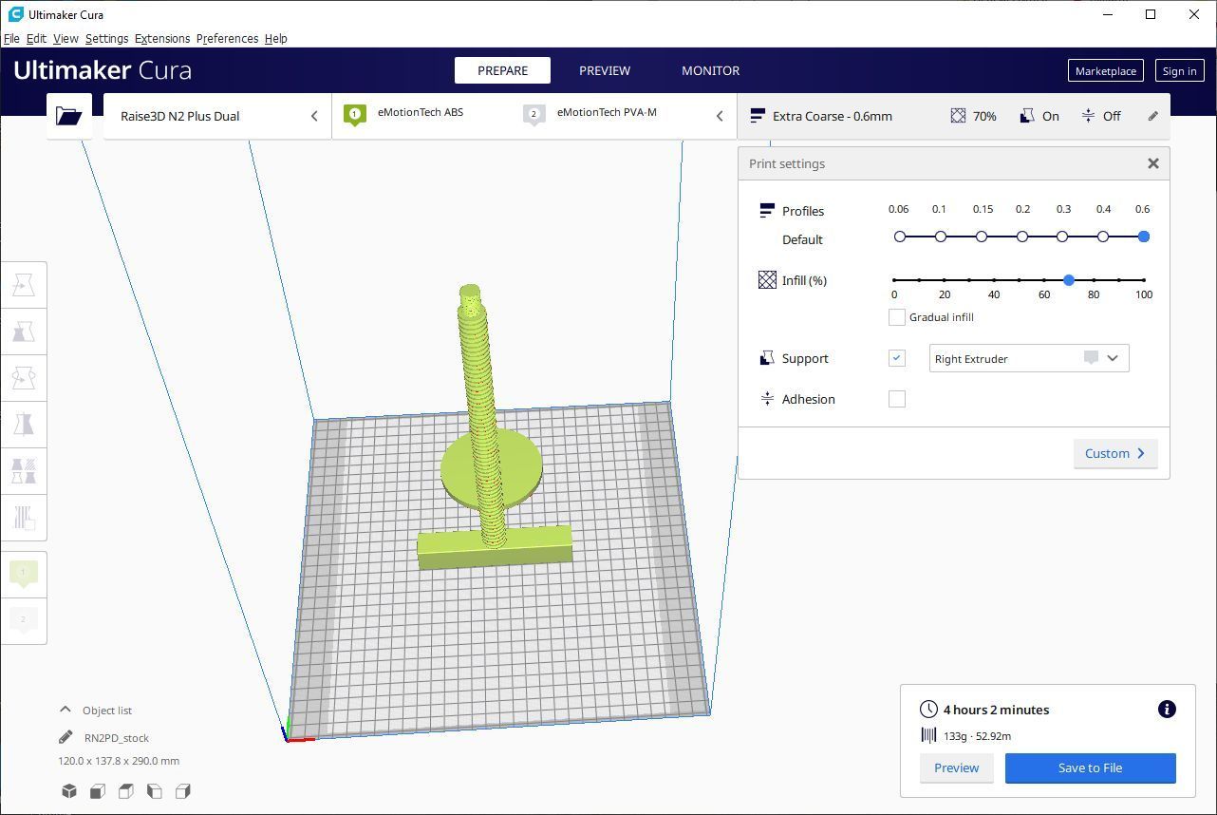Set infill slider to 20
Image resolution: width=1217 pixels, height=815 pixels.
click(x=945, y=280)
